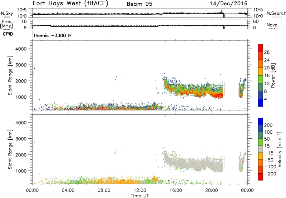Click the 'Power [dB]' colorbar label
Viewport: 286px width, 198px height.
273,75
